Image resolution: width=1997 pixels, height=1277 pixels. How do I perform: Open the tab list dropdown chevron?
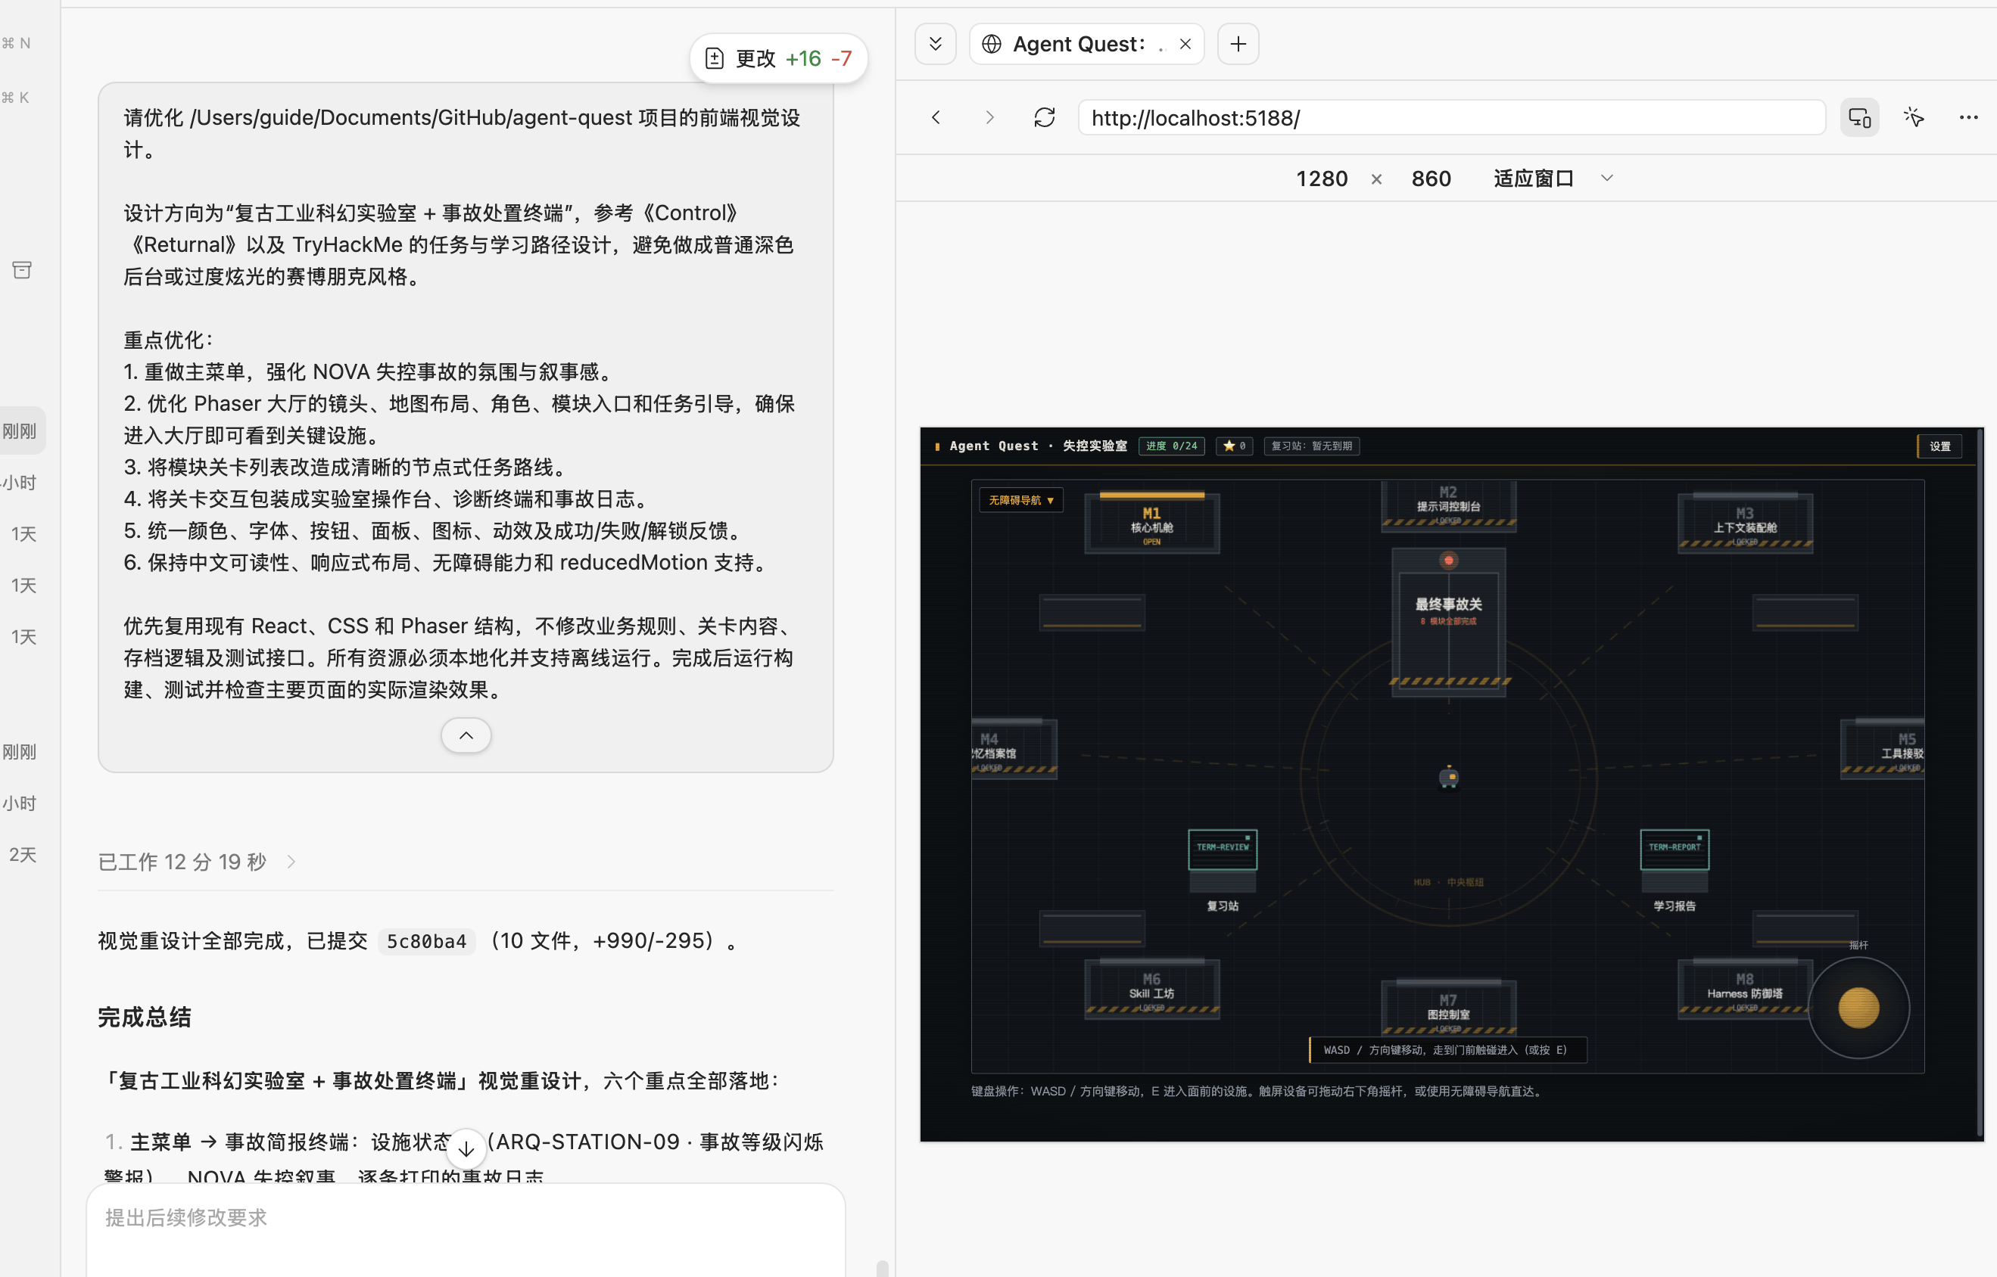[935, 44]
